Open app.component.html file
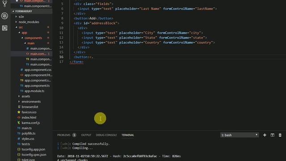286x161 pixels. (32, 75)
